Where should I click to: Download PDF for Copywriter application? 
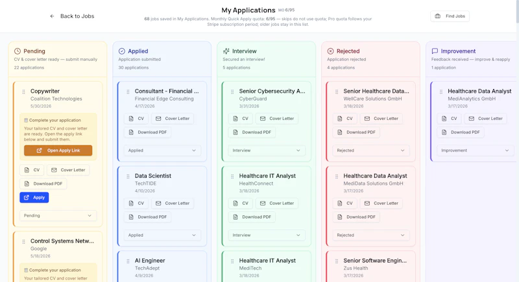43,184
